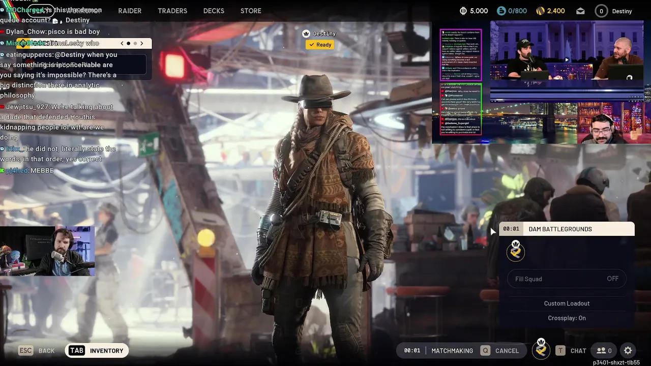The height and width of the screenshot is (366, 651).
Task: Click the eatinguppercs chat message
Action: (58, 75)
